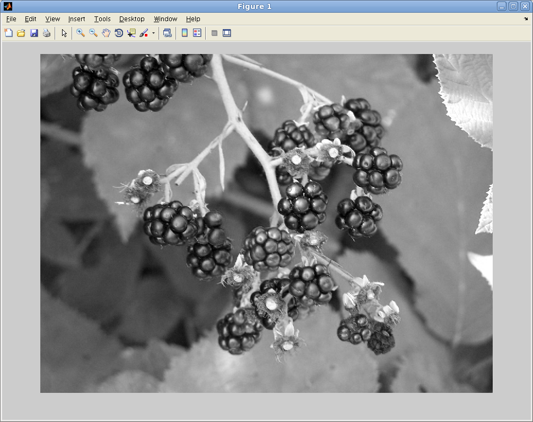Open the Insert menu
Viewport: 533px width, 422px height.
coord(76,19)
